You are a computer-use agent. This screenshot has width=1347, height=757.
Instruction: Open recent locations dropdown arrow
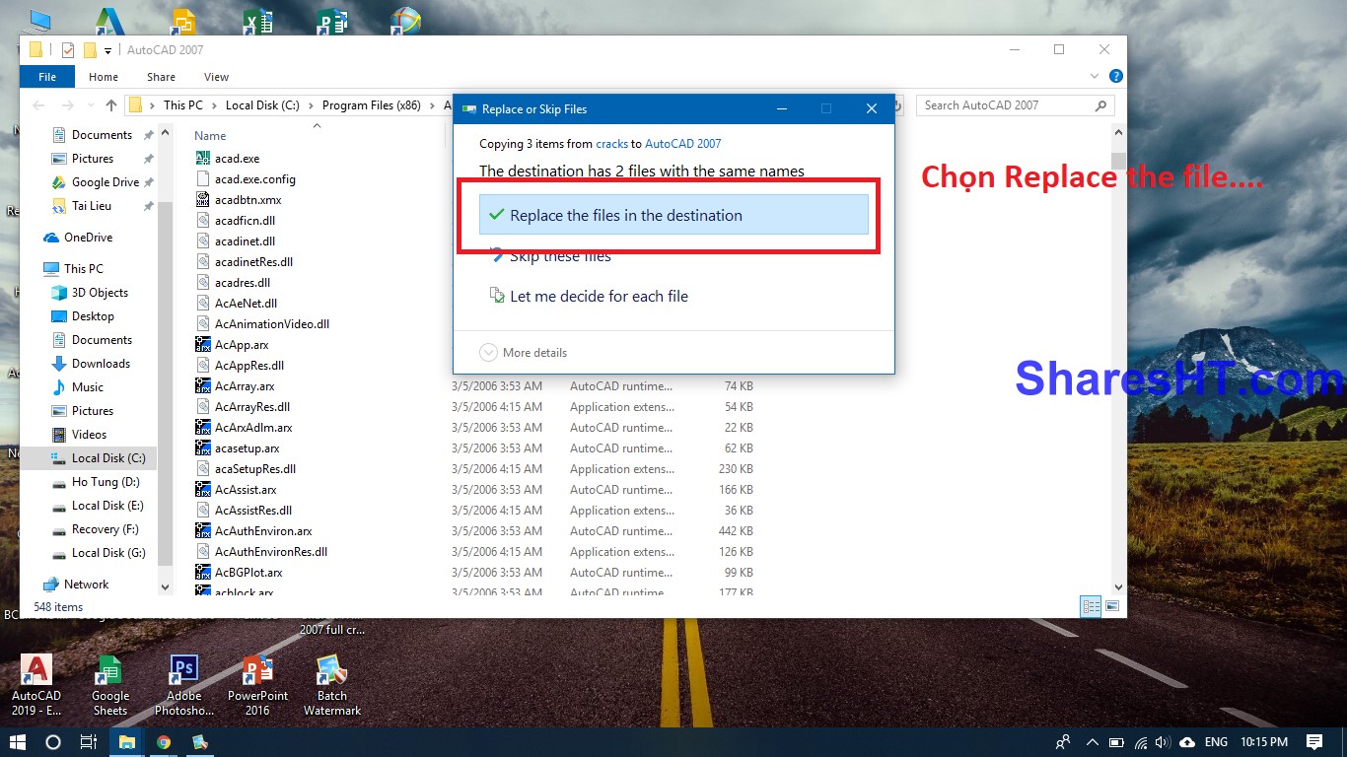tap(90, 105)
